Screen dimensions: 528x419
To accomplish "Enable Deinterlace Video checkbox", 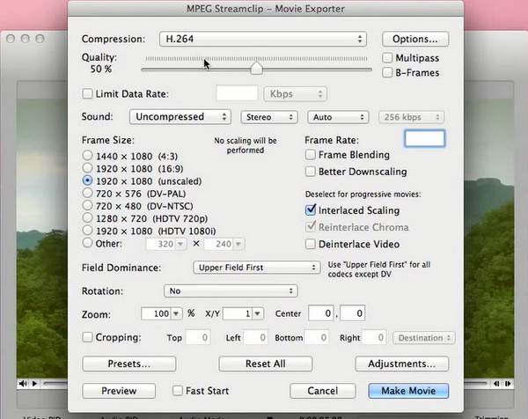I will (x=310, y=244).
